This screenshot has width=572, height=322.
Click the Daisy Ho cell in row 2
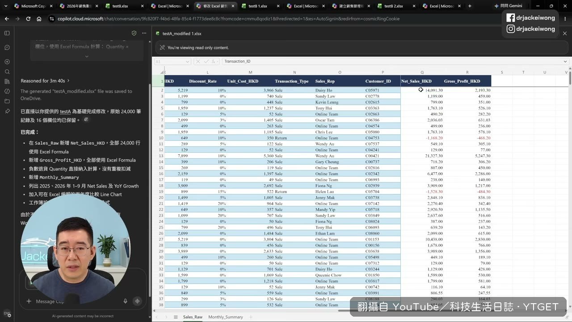click(x=340, y=90)
